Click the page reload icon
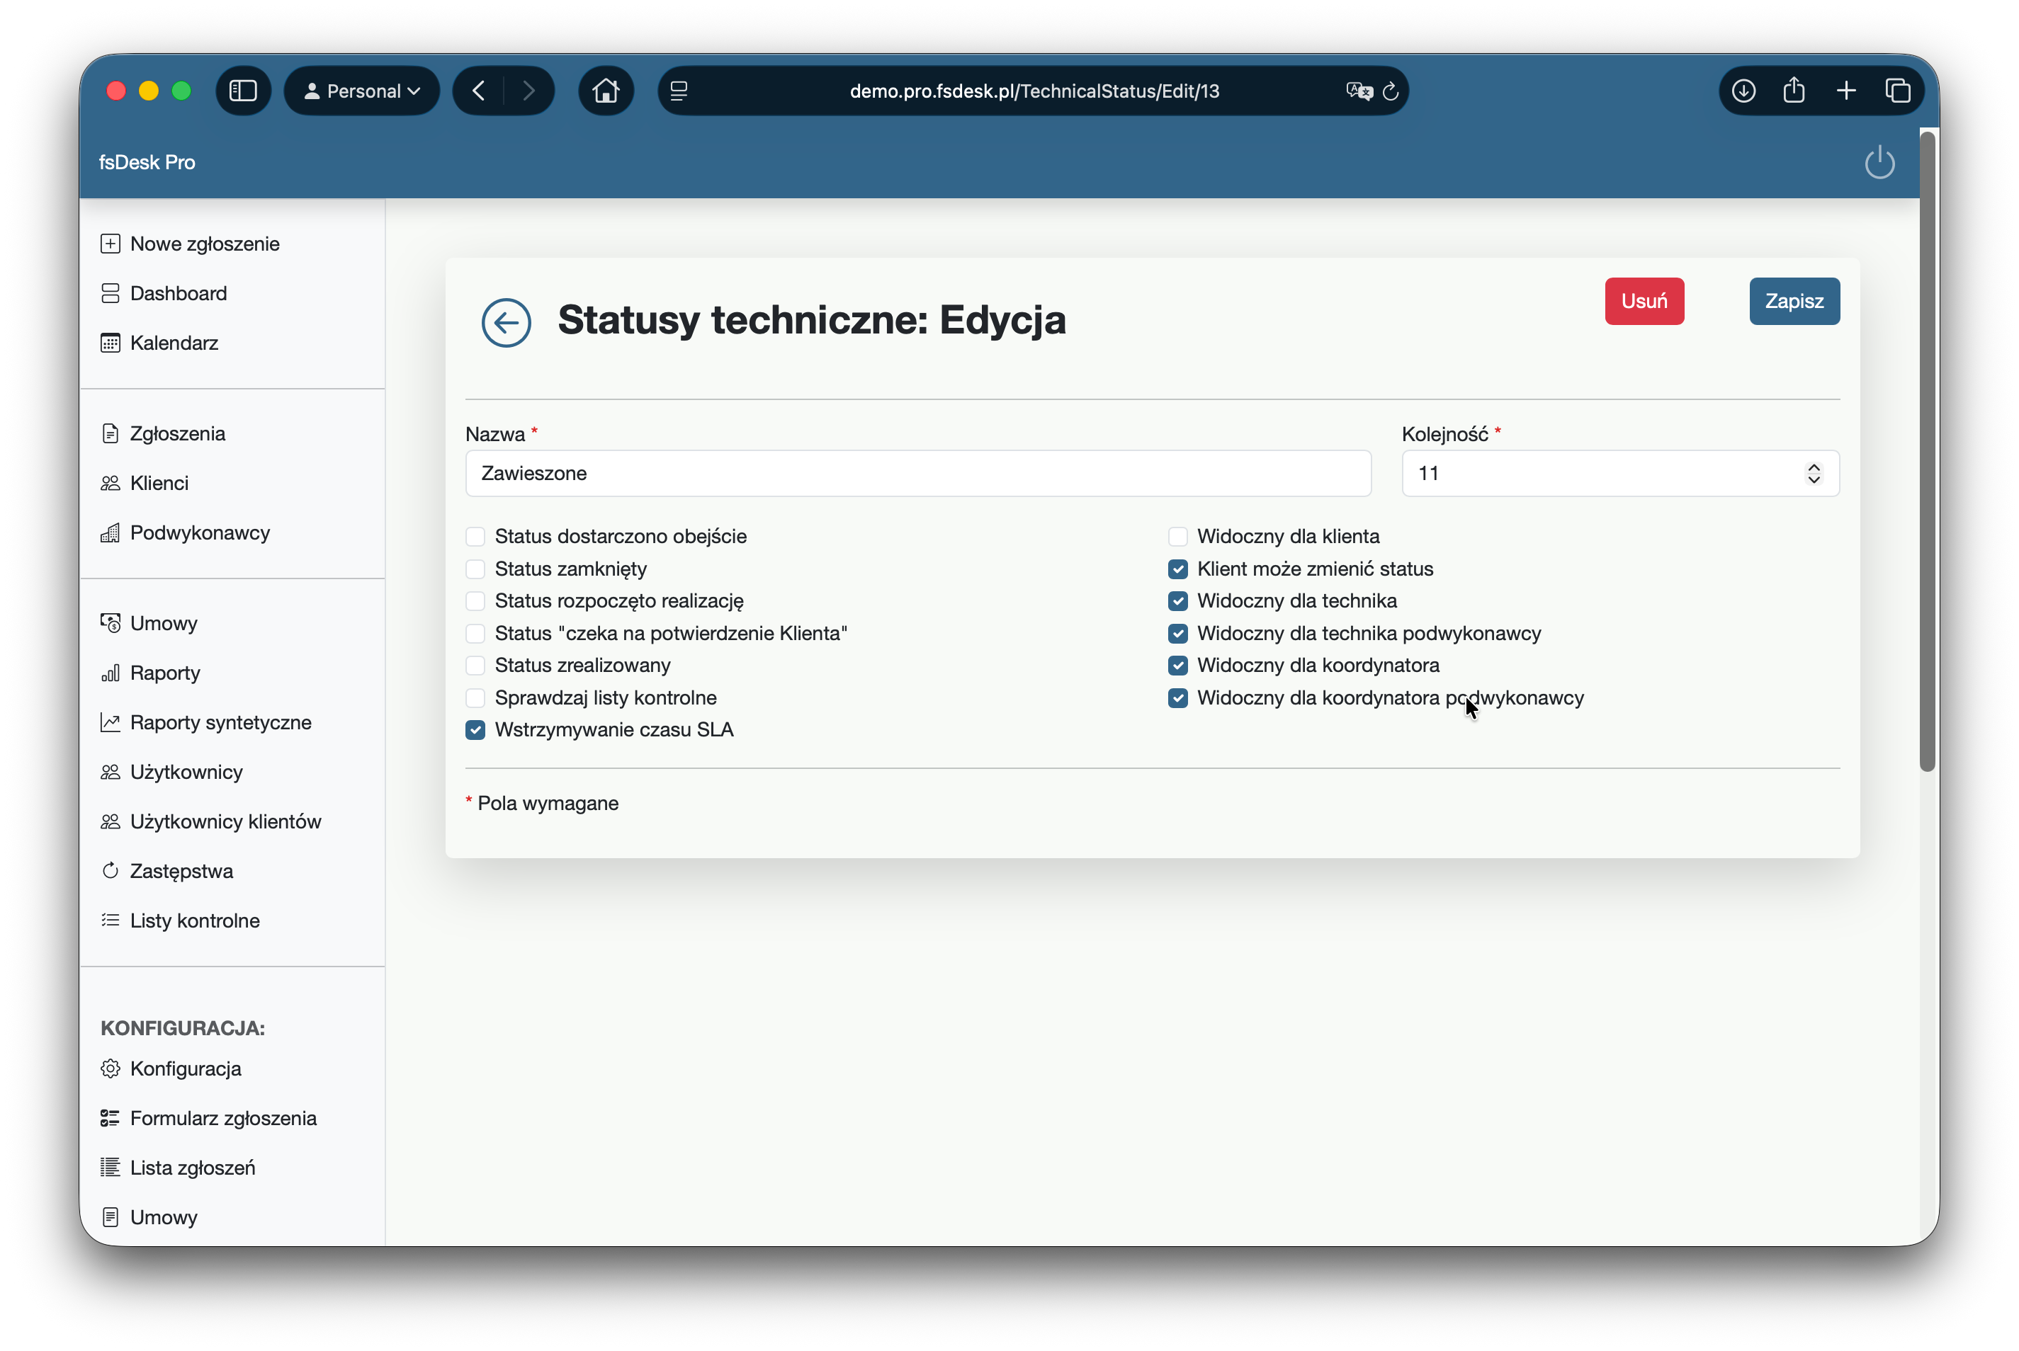The width and height of the screenshot is (2019, 1351). pos(1390,91)
